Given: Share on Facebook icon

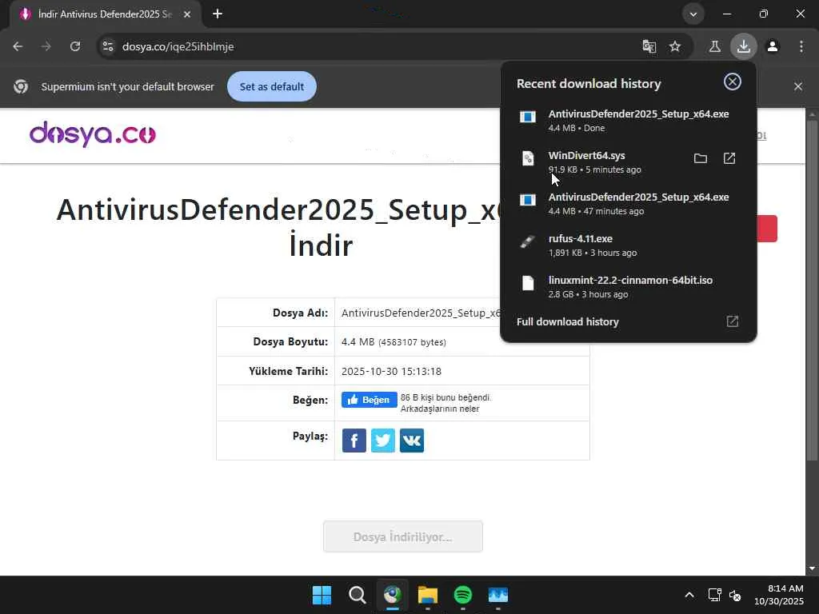Looking at the screenshot, I should [354, 441].
